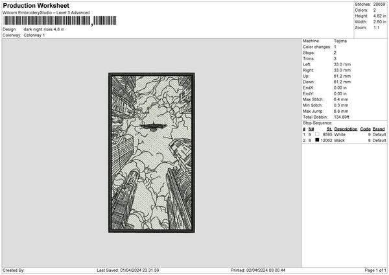Click the Trims value 3

335,58
